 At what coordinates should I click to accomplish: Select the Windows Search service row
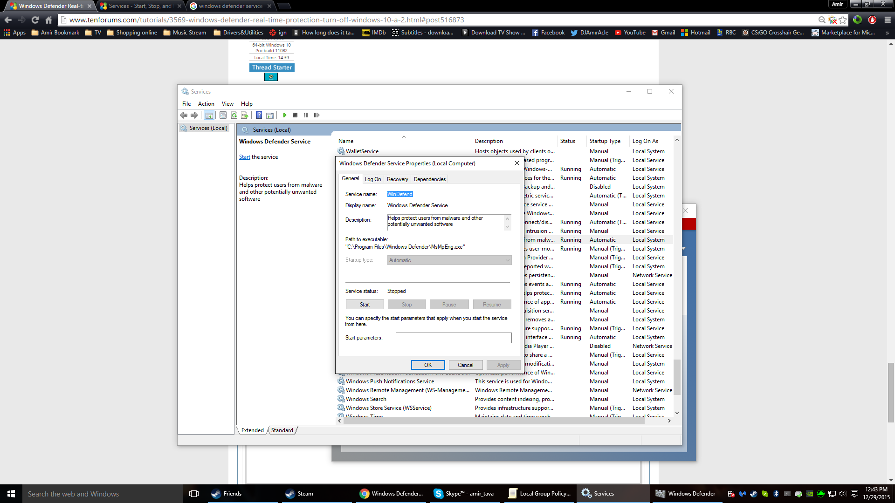[x=504, y=399]
